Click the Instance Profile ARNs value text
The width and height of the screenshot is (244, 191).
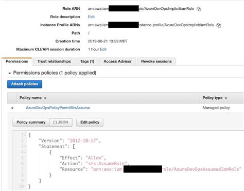tap(151, 25)
